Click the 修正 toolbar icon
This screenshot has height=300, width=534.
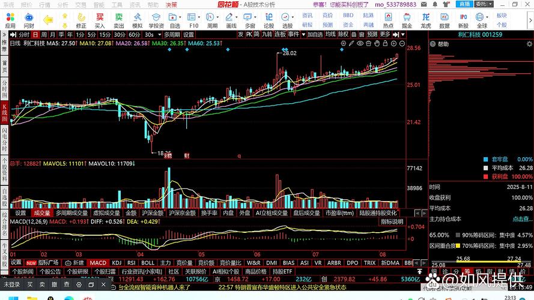tap(81, 20)
